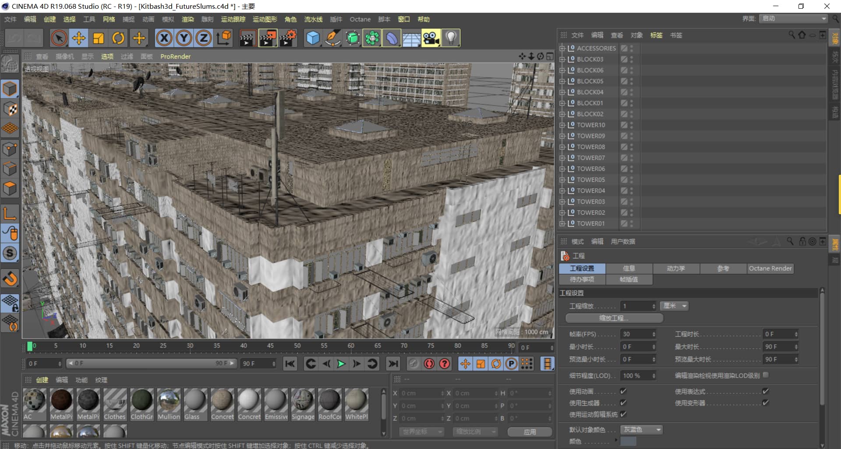Switch to 信息 tab

[629, 269]
